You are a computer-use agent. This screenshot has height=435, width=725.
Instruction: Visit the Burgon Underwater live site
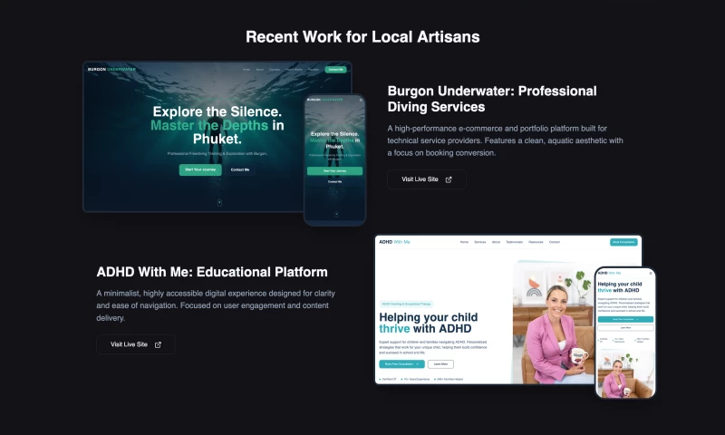(427, 179)
